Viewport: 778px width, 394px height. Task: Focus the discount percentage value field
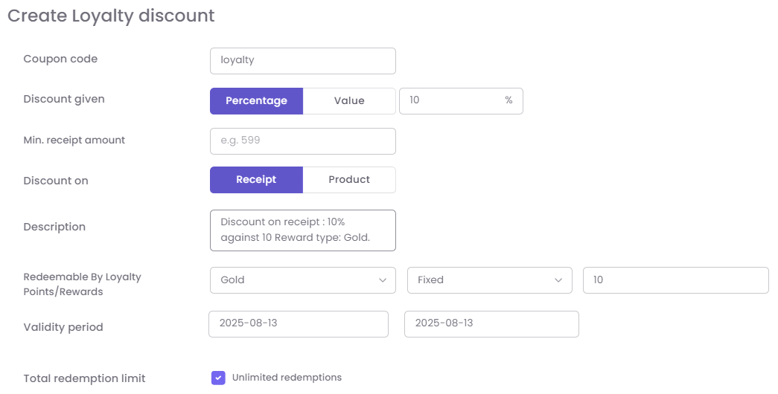tap(450, 100)
